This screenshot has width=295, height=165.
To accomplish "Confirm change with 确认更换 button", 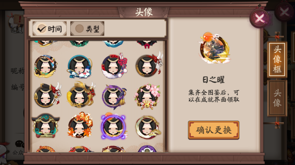I will click(213, 130).
